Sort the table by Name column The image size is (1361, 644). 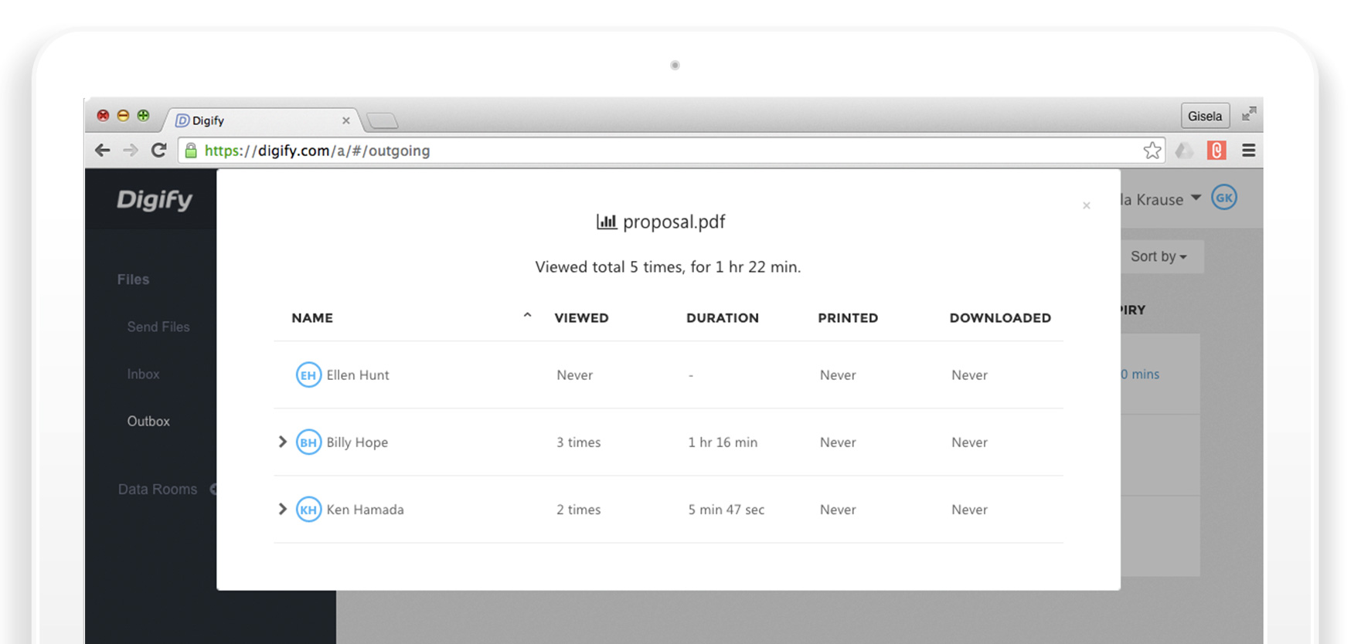point(312,318)
